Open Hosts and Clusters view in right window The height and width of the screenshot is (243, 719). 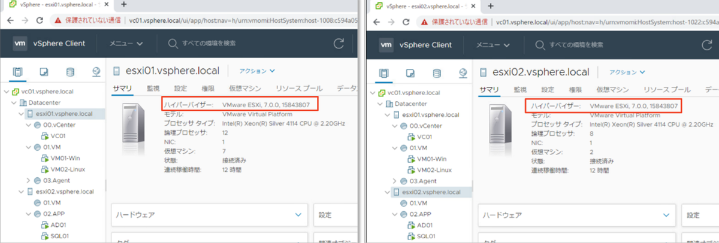pos(384,73)
